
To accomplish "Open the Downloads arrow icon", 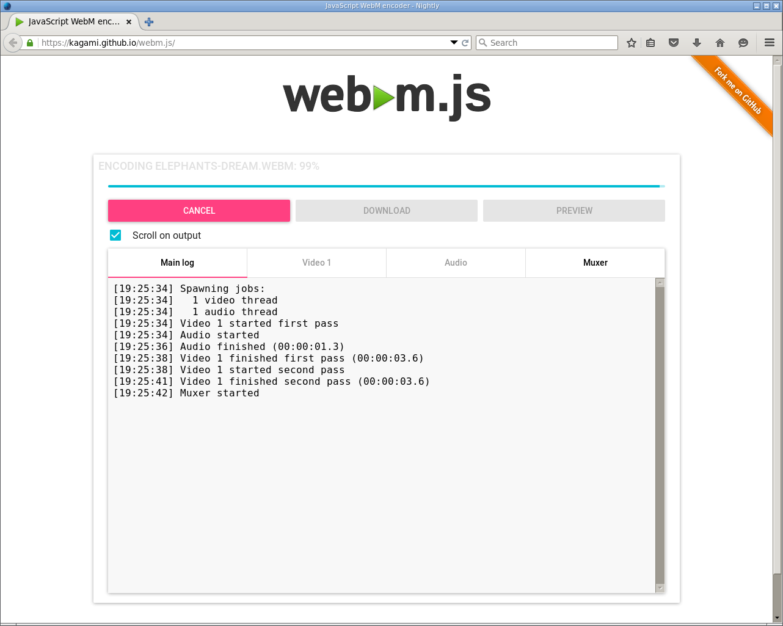I will (x=697, y=43).
